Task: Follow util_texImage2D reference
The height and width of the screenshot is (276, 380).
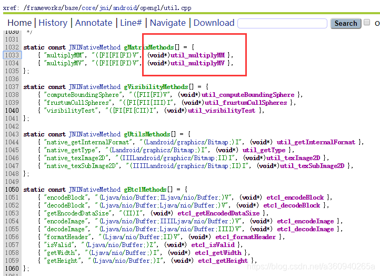Action: 293,158
